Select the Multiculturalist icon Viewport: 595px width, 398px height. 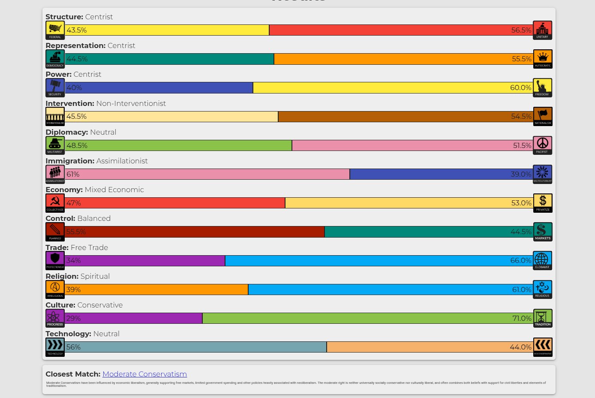(542, 174)
